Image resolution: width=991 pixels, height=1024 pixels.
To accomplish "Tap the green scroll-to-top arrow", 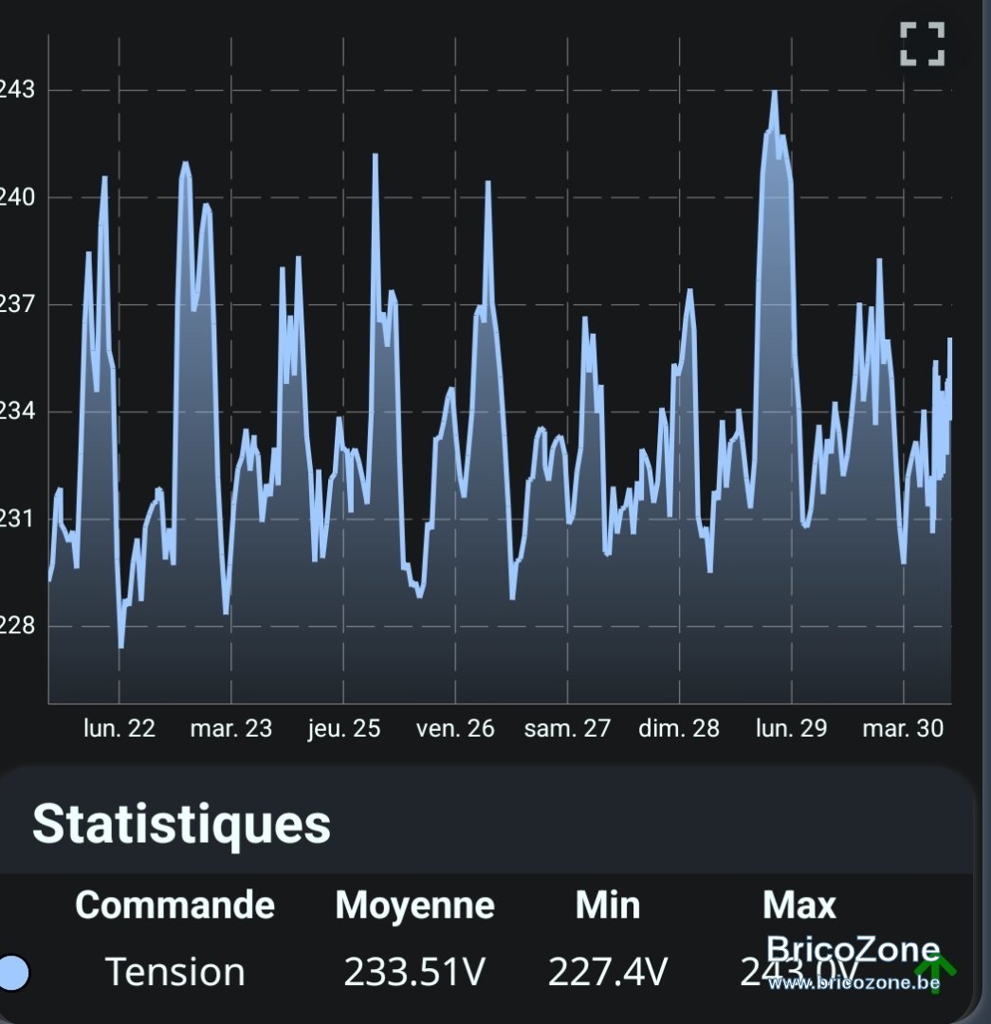I will pos(935,973).
